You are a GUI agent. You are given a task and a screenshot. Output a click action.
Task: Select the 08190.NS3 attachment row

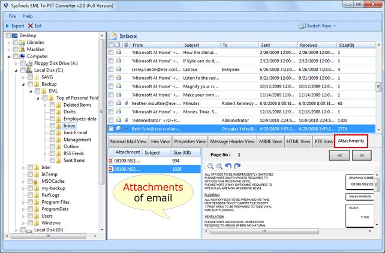pyautogui.click(x=154, y=161)
